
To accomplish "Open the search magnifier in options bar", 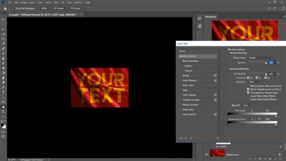I will pyautogui.click(x=269, y=8).
